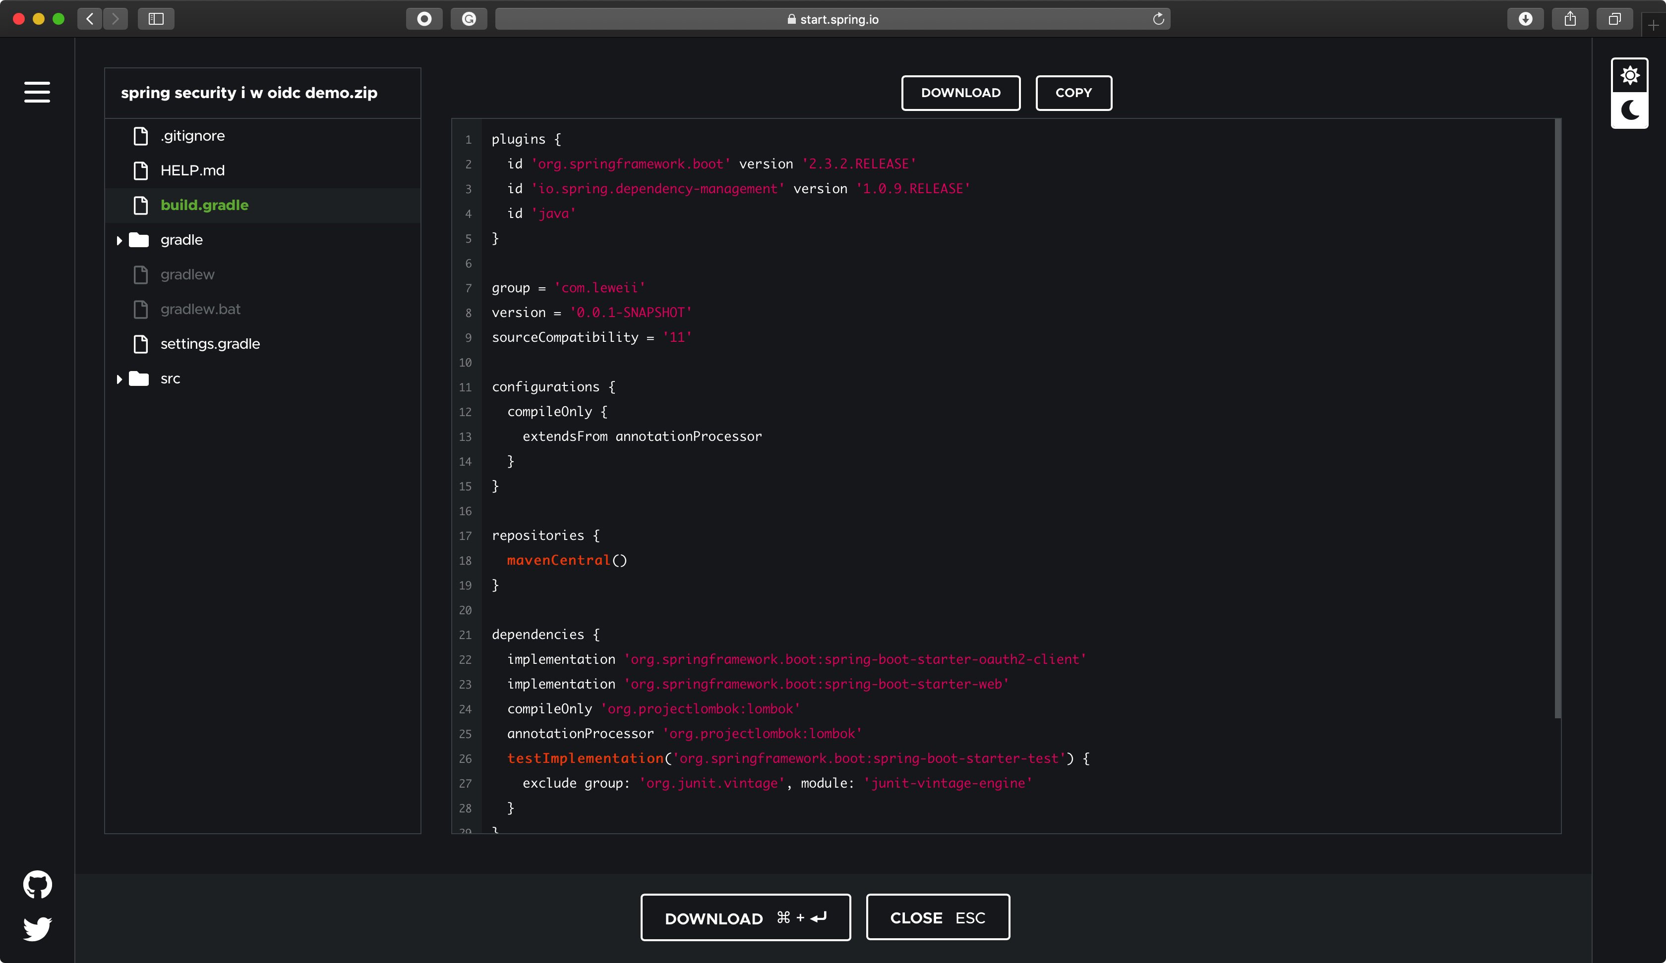Expand the gradle folder
The height and width of the screenshot is (963, 1666).
coord(119,240)
